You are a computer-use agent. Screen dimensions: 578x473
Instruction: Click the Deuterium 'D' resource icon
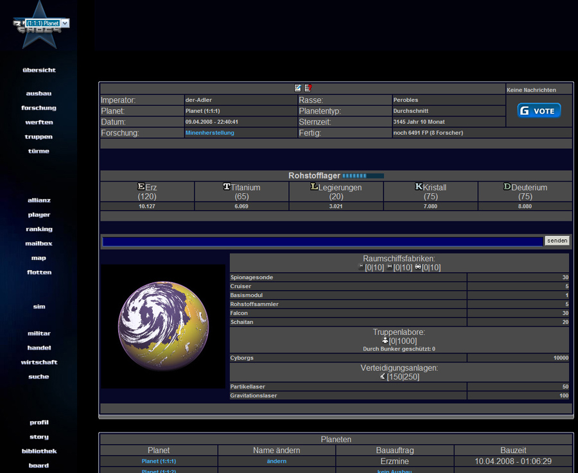(x=507, y=187)
